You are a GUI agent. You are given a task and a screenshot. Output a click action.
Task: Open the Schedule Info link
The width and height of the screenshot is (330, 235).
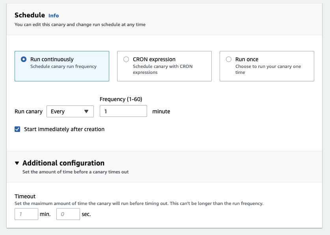(54, 15)
